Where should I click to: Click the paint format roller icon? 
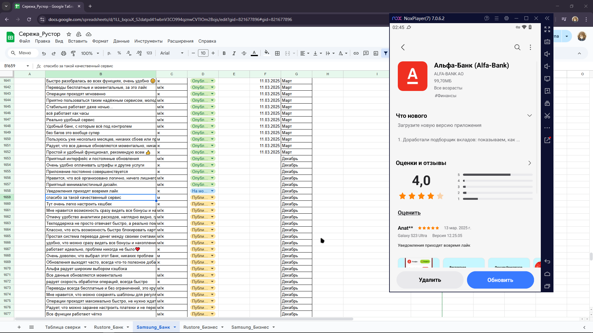[73, 53]
